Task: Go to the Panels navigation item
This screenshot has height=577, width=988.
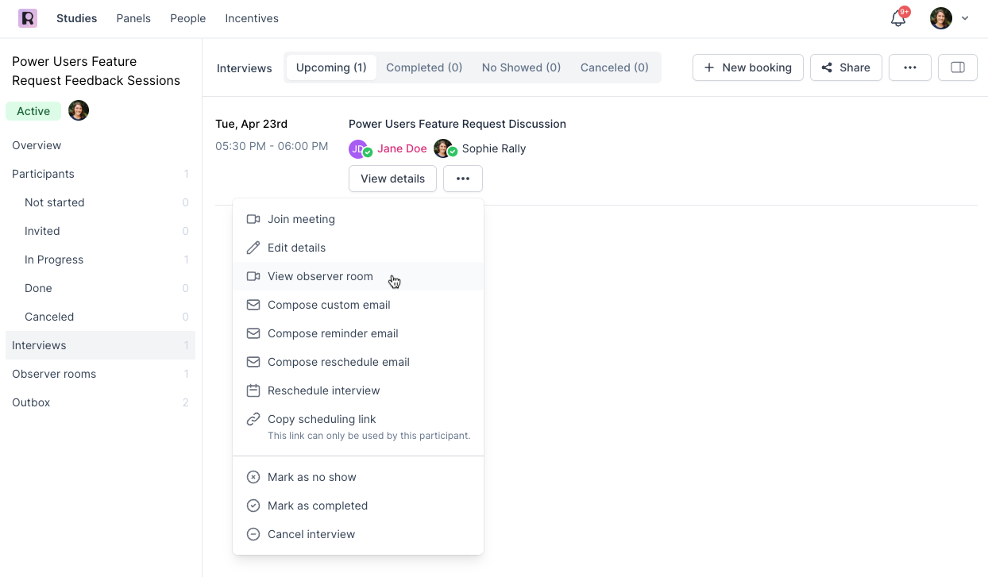Action: click(x=133, y=18)
